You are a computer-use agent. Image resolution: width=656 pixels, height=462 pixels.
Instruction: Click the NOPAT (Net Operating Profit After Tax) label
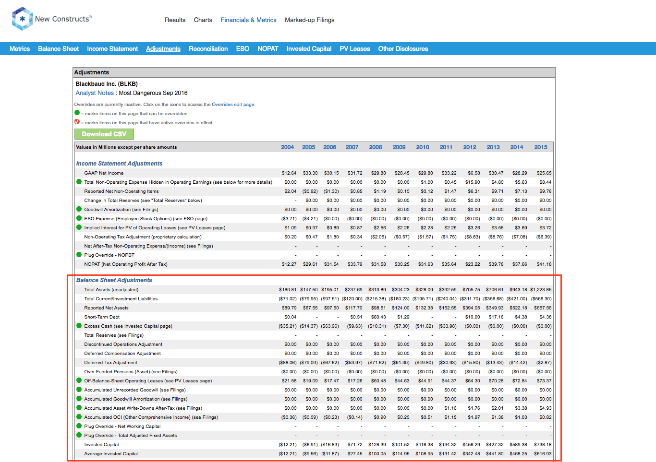(x=126, y=264)
